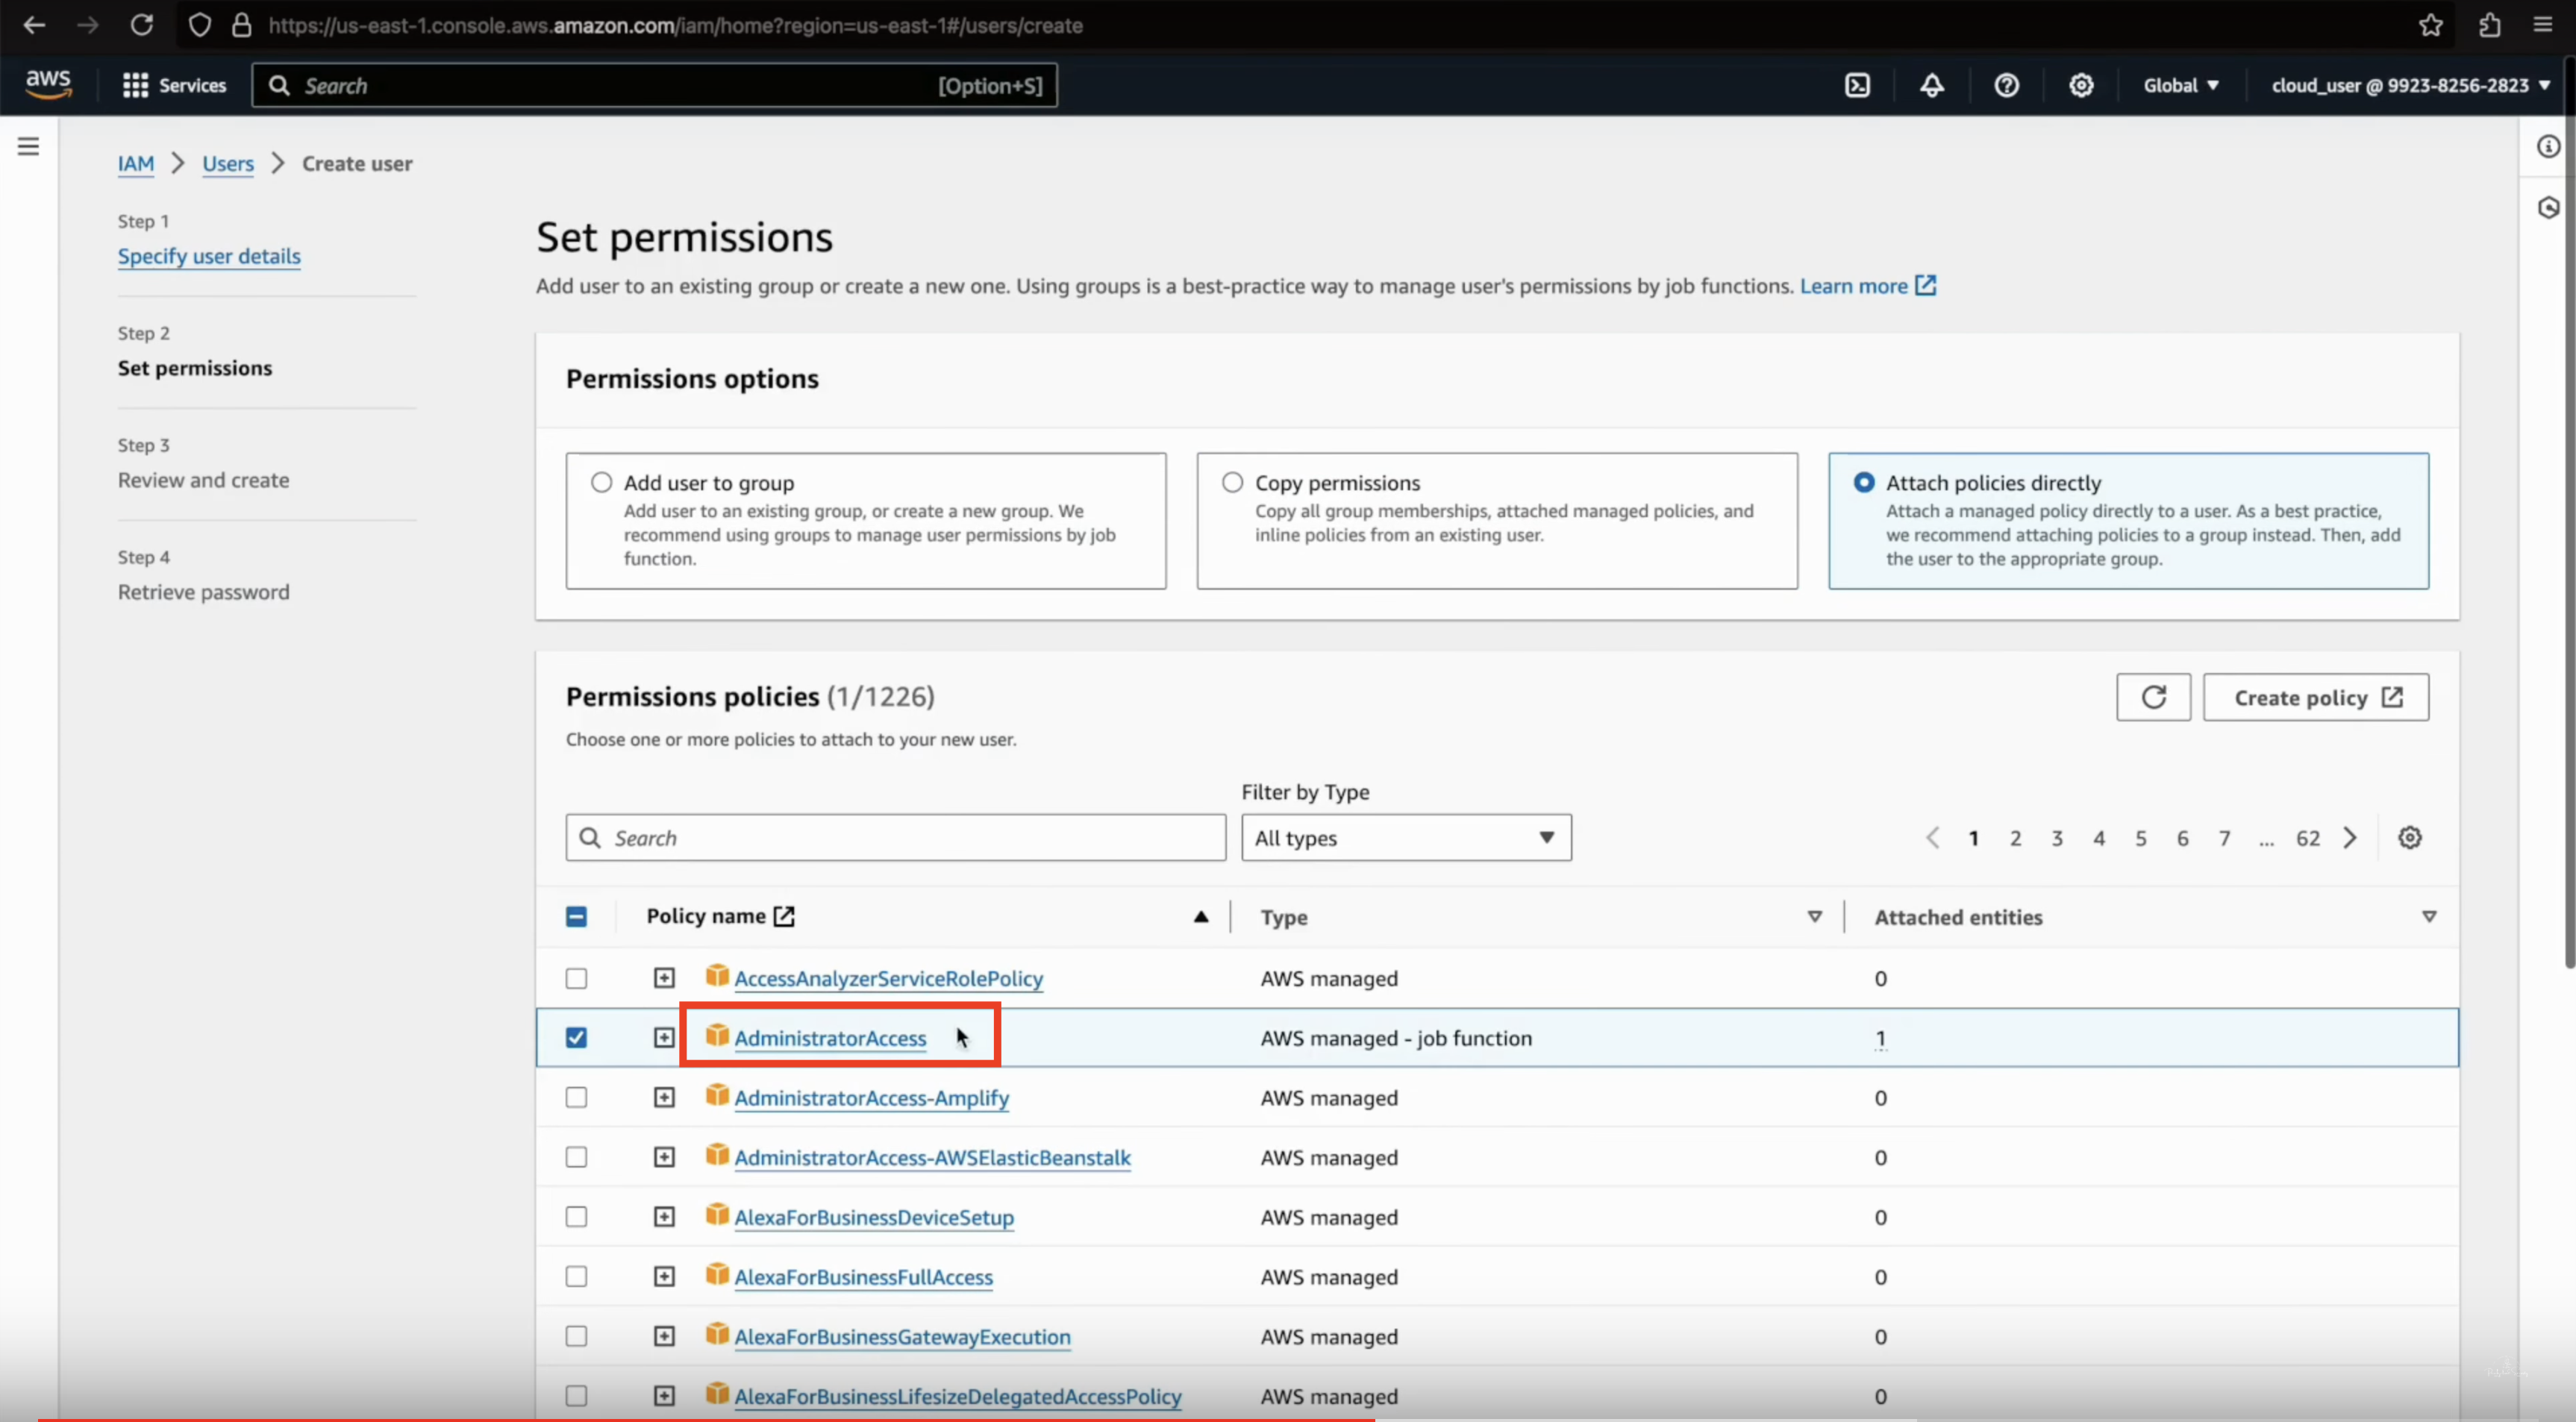Viewport: 2576px width, 1422px height.
Task: Uncheck the AdministratorAccess policy checkbox
Action: tap(576, 1038)
